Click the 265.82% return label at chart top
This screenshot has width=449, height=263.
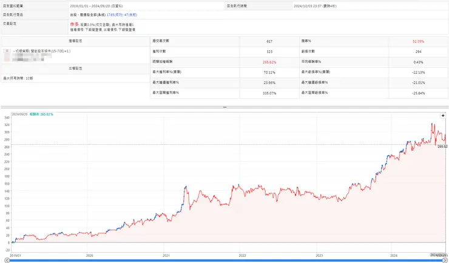click(x=41, y=115)
